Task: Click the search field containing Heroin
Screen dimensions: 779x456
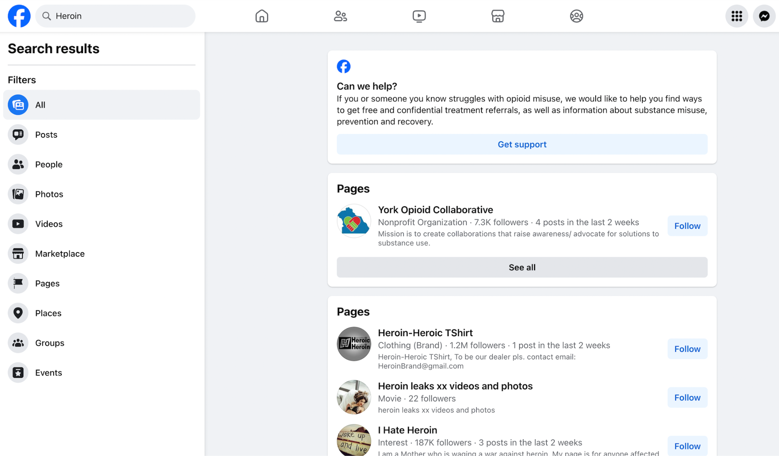Action: (x=122, y=16)
